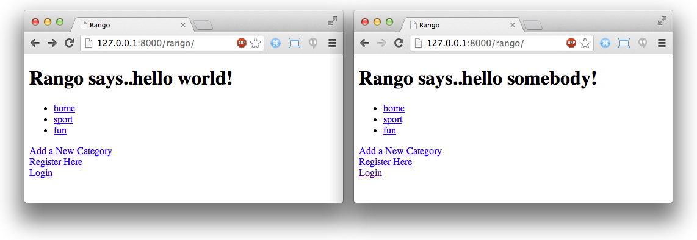
Task: Click the screen capture extension in right window
Action: pyautogui.click(x=624, y=43)
